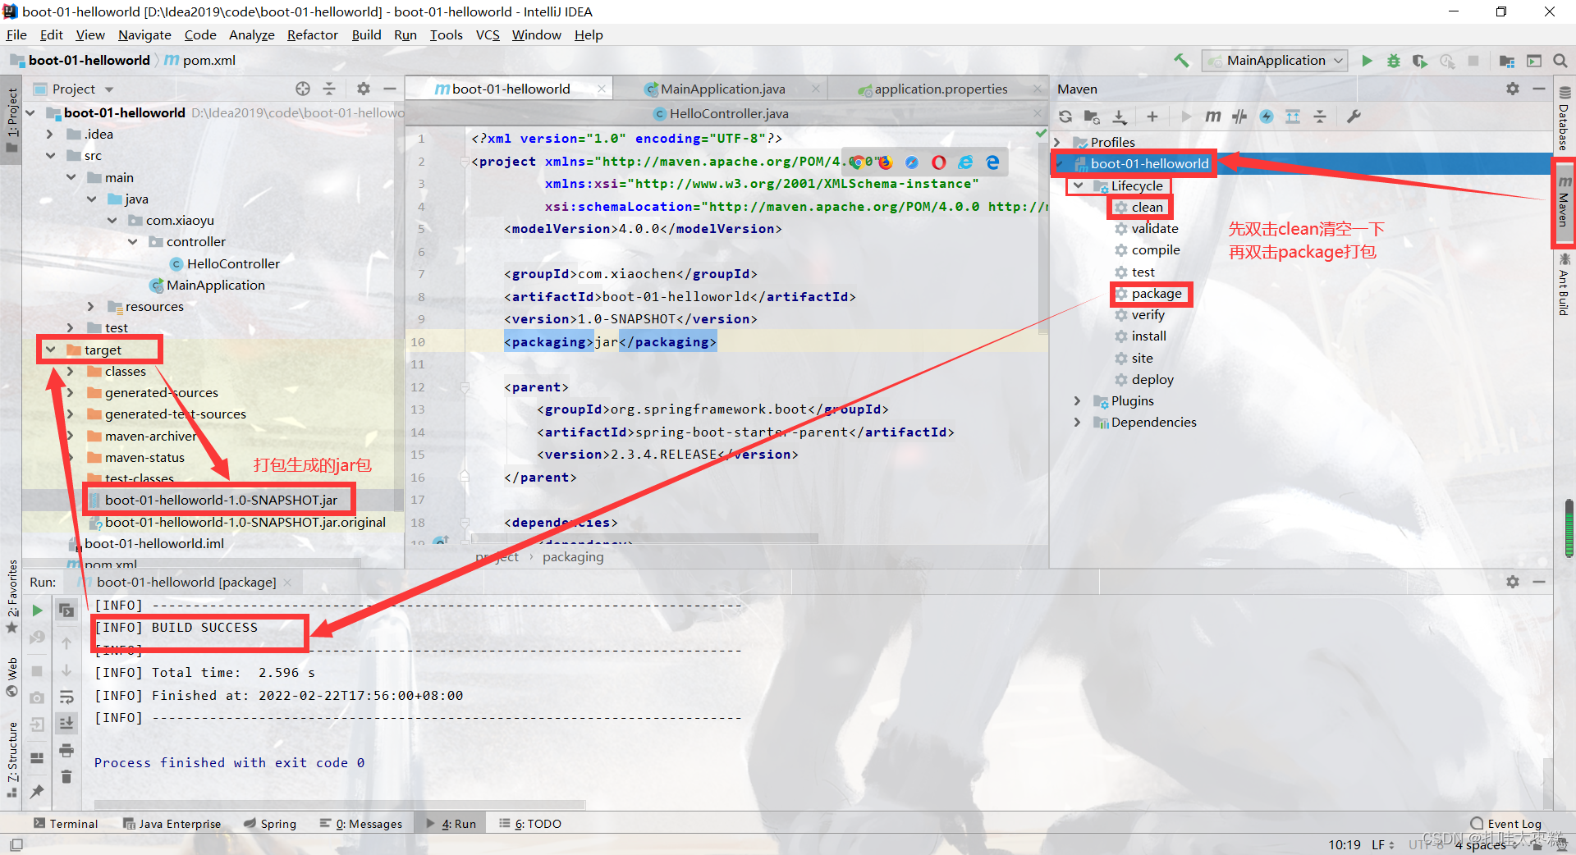Open Project panel gear settings
This screenshot has height=855, width=1576.
[x=363, y=89]
